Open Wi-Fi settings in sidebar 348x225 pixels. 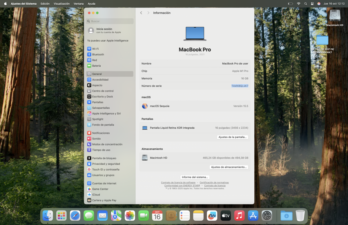(x=95, y=49)
